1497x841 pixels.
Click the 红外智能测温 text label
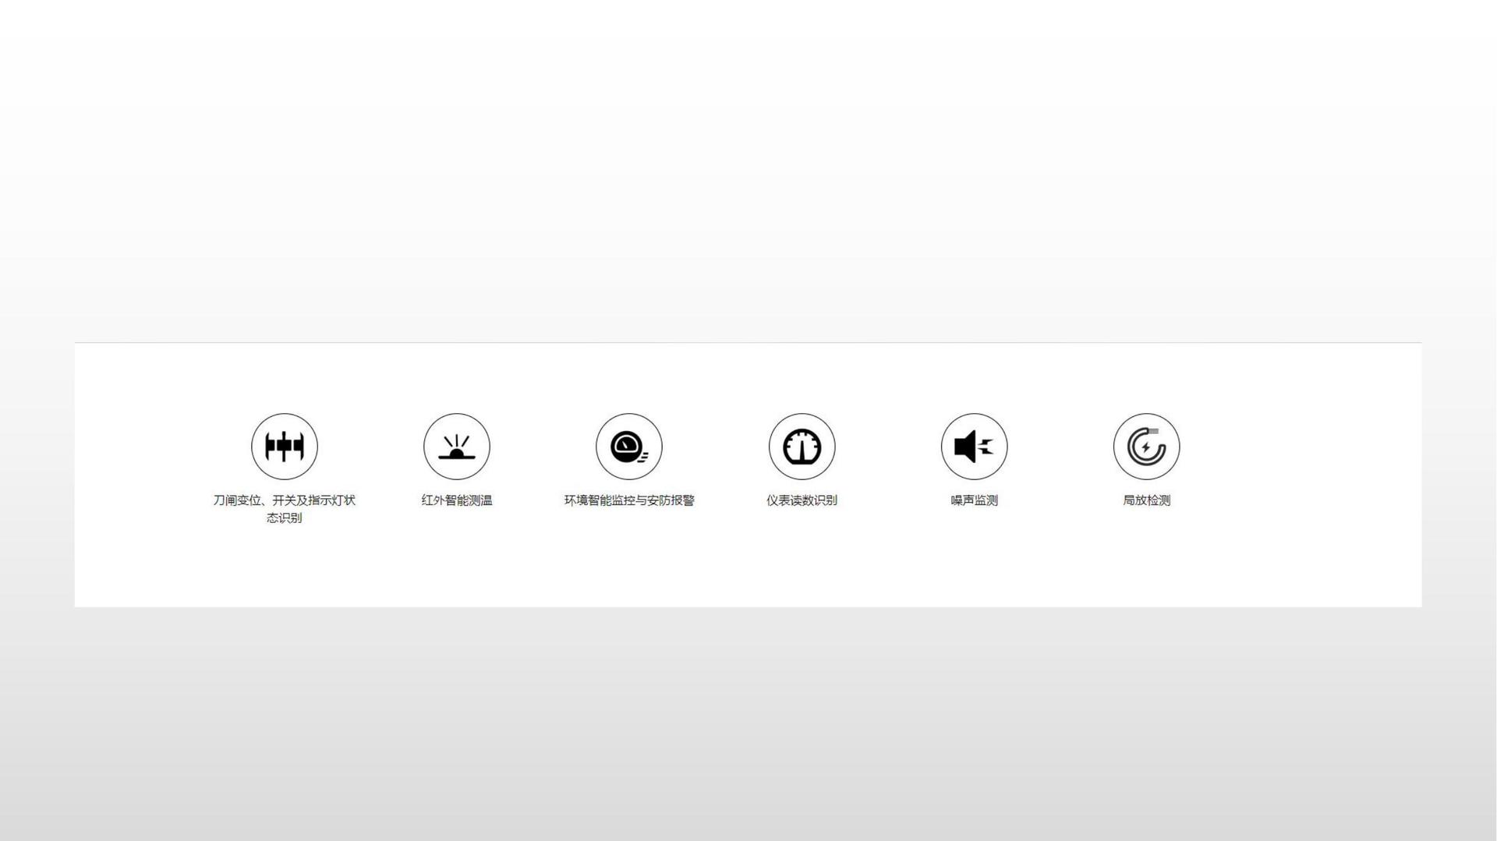[x=457, y=500]
